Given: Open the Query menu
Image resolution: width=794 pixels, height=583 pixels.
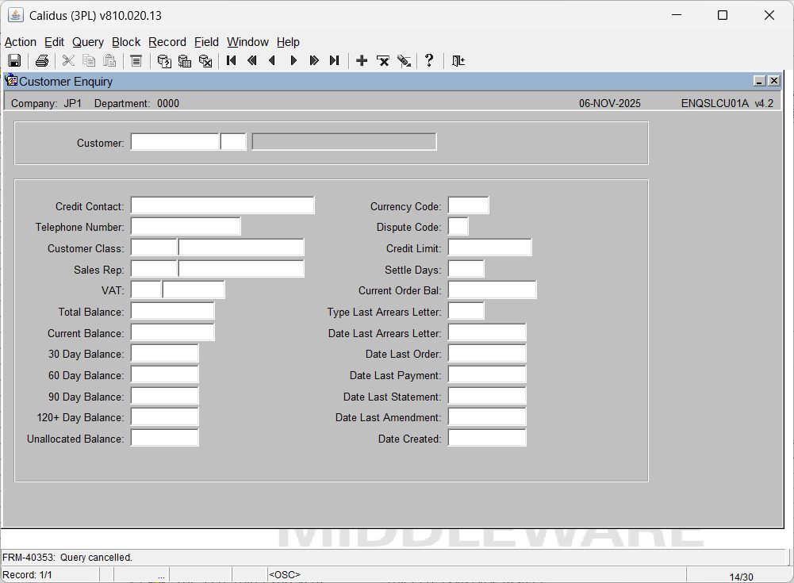Looking at the screenshot, I should click(x=87, y=42).
